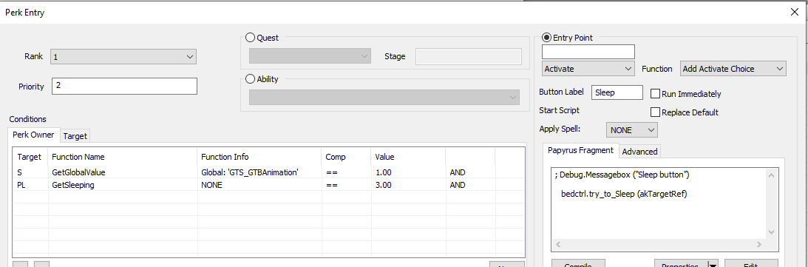Switch to the Advanced tab

pyautogui.click(x=639, y=151)
